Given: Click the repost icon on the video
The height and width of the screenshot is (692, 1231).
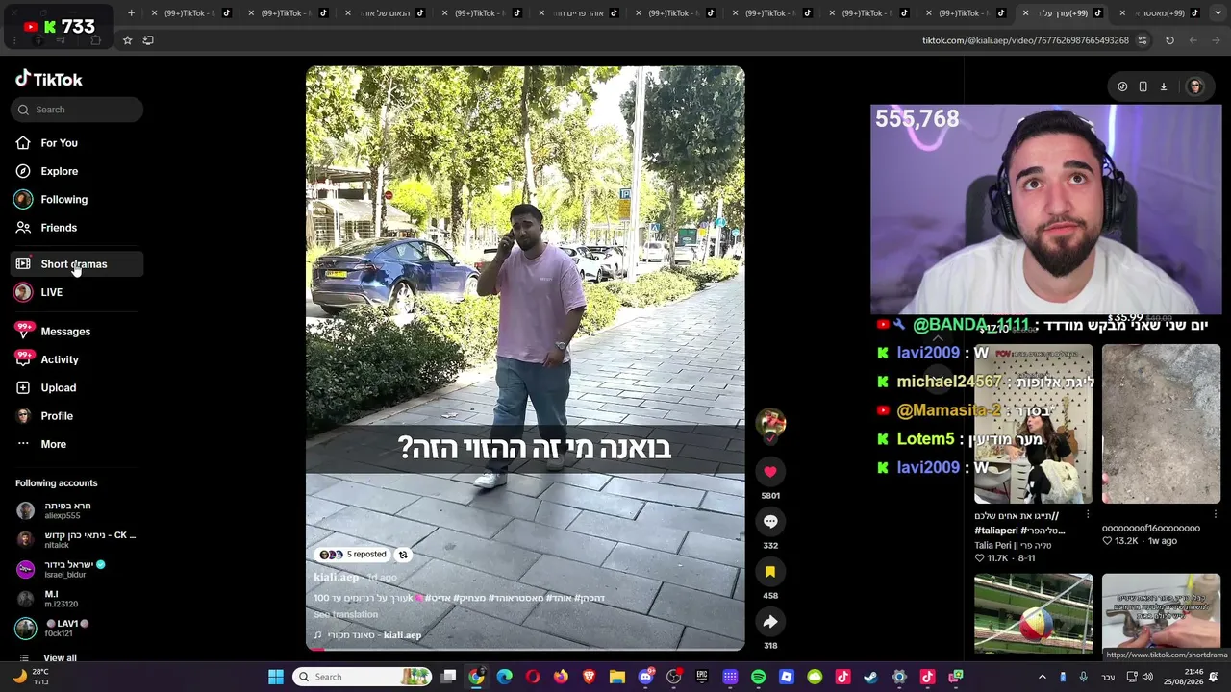Looking at the screenshot, I should (403, 555).
